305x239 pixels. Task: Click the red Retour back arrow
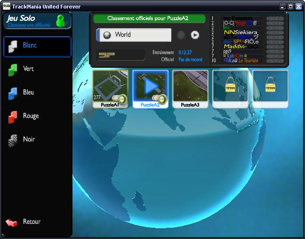click(12, 222)
